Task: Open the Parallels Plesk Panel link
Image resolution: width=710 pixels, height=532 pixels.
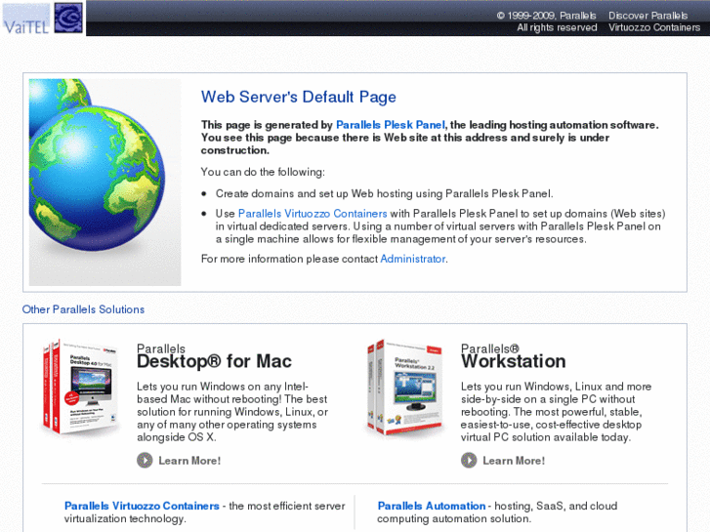Action: pos(391,125)
